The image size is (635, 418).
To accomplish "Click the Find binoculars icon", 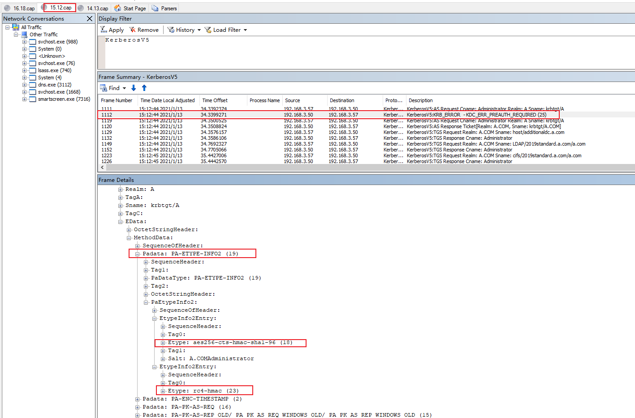I will click(x=104, y=88).
